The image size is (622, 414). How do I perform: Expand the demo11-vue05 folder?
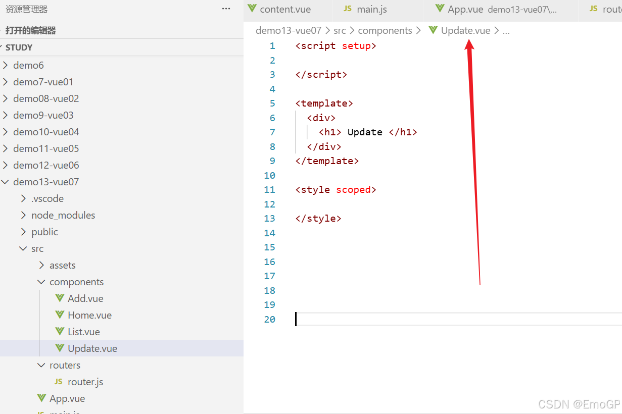[6, 148]
